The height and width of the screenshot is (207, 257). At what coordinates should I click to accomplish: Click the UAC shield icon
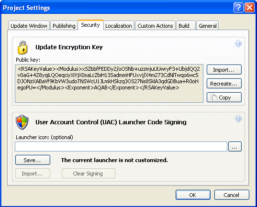point(22,122)
